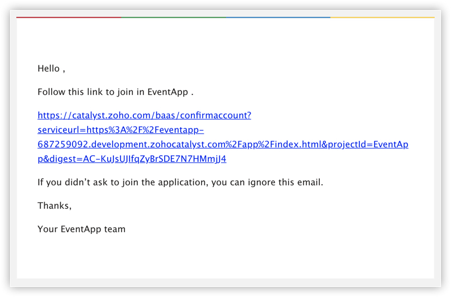
Task: Click "https://" at the start of the link
Action: [x=54, y=116]
